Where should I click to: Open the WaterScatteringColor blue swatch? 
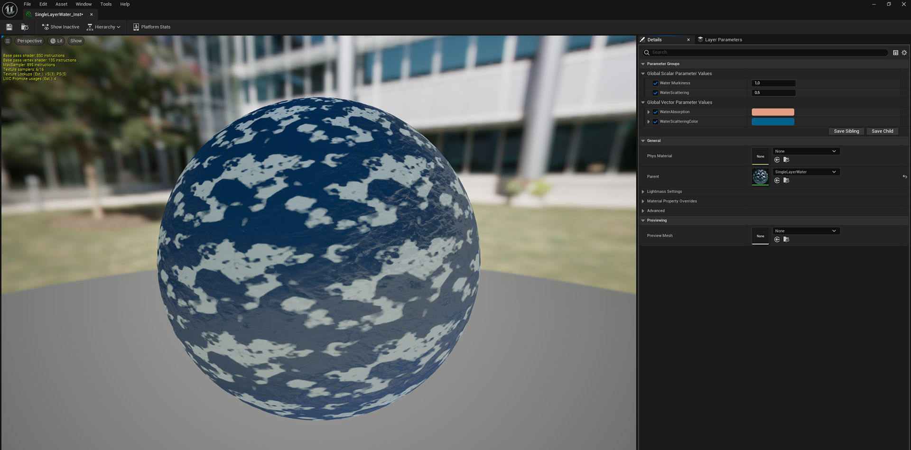(x=773, y=122)
